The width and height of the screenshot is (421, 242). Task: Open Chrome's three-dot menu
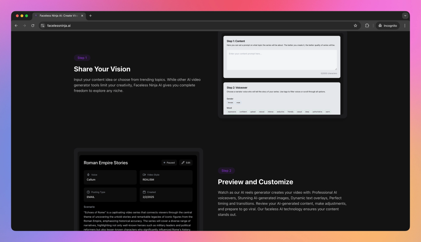(x=405, y=26)
